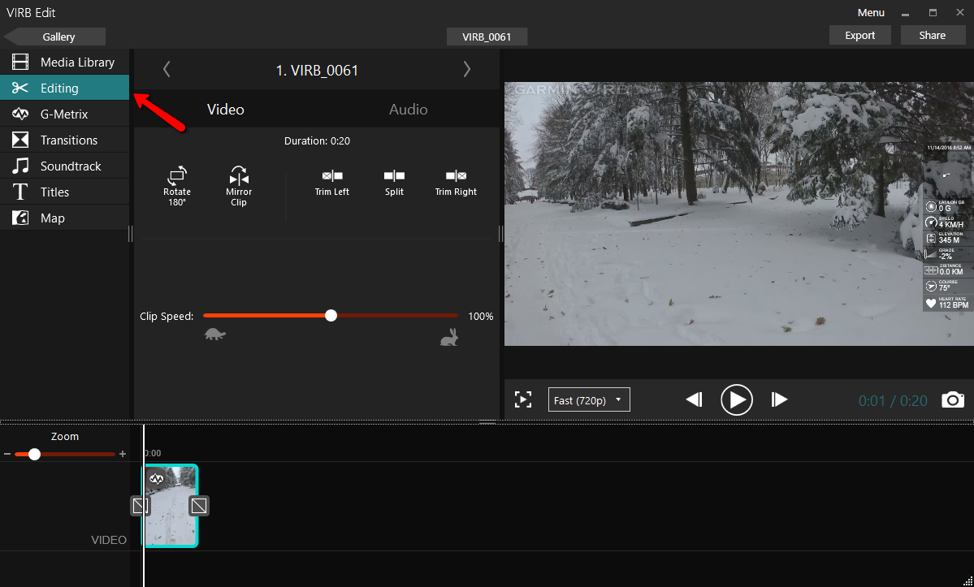Open the Fast (720p) quality dropdown

coord(589,399)
